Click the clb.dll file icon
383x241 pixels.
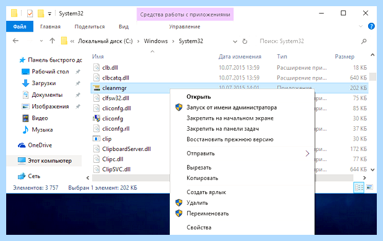tap(96, 68)
